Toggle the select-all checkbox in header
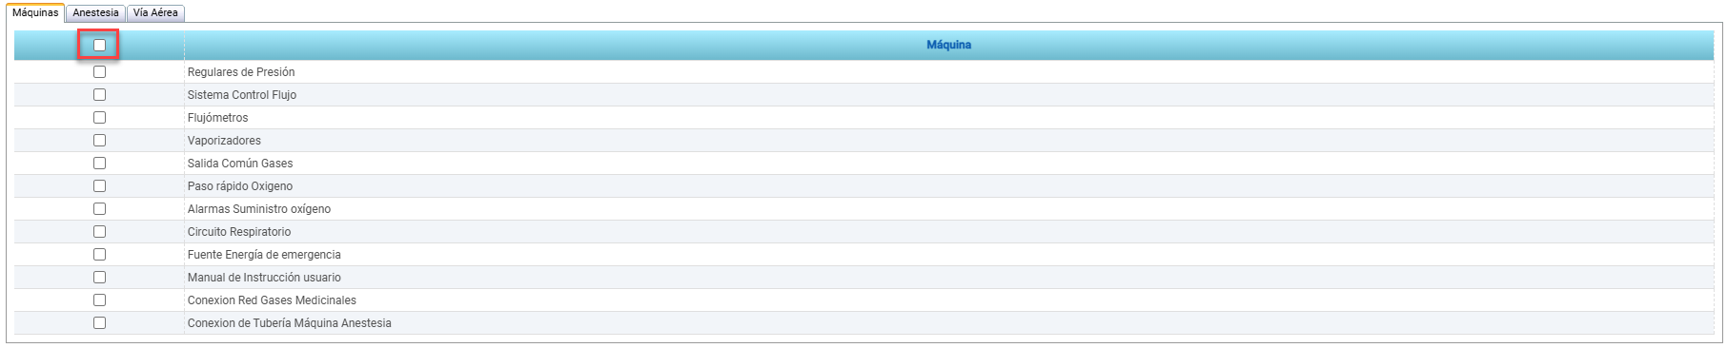1727x348 pixels. [99, 45]
